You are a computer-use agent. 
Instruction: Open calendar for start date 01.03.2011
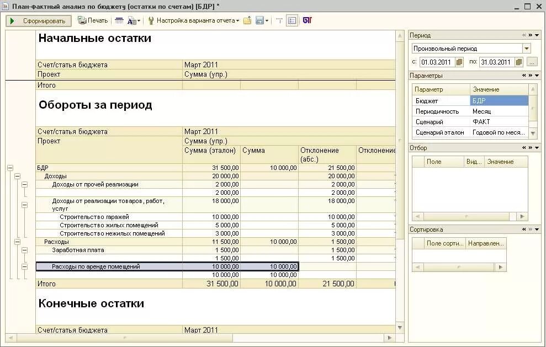[x=459, y=62]
